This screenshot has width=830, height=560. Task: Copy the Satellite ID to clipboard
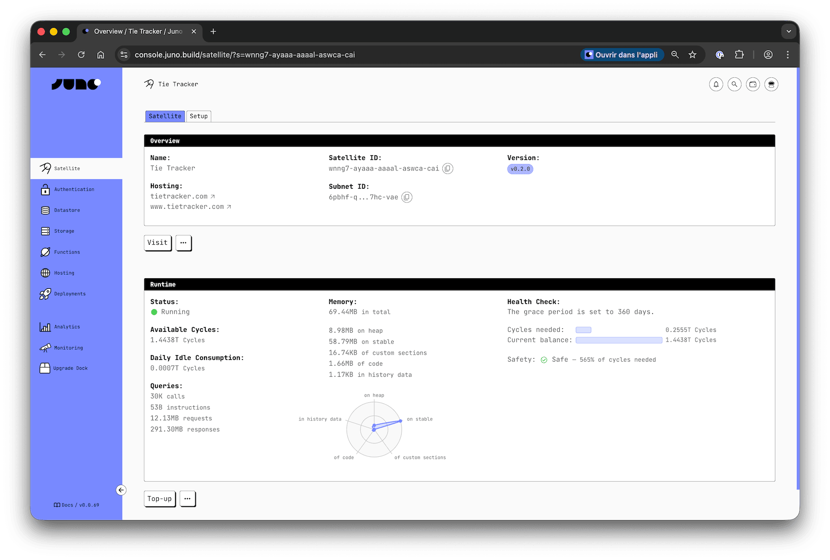(x=447, y=168)
